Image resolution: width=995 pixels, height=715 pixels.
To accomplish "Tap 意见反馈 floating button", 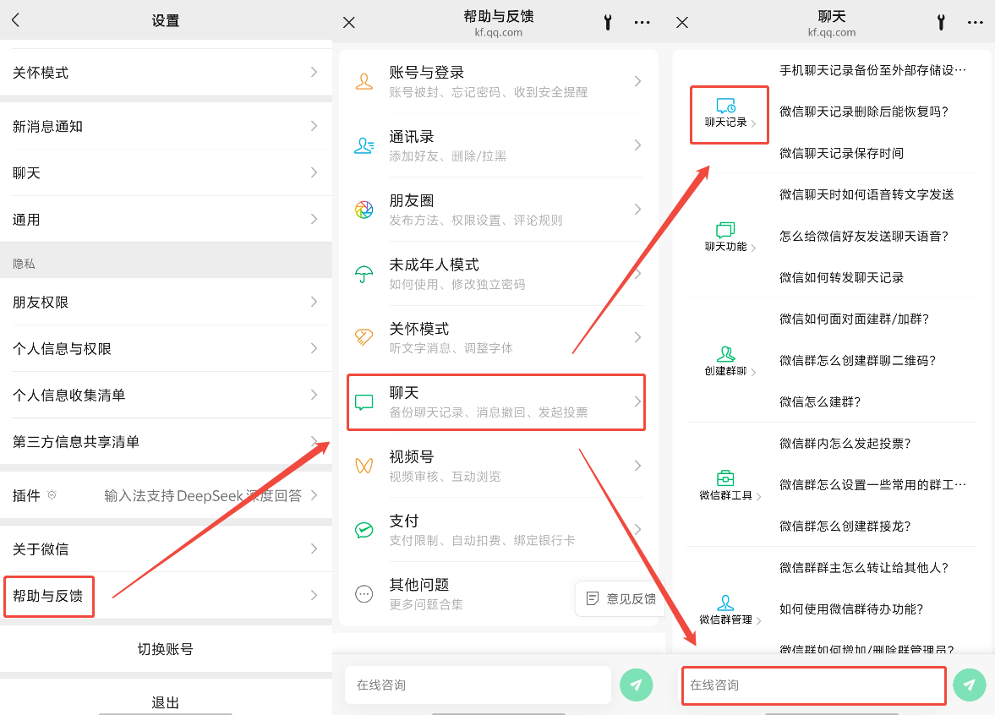I will pyautogui.click(x=621, y=598).
